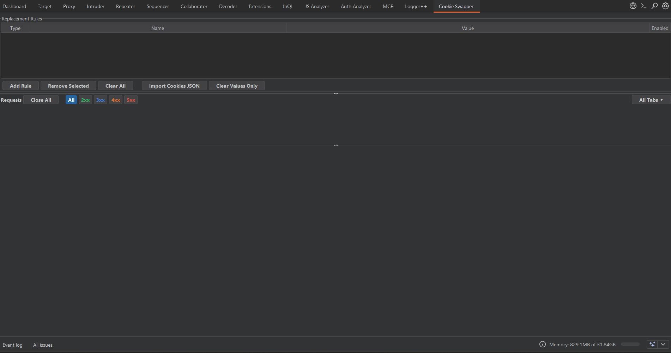Toggle the 4xx status filter

(116, 100)
